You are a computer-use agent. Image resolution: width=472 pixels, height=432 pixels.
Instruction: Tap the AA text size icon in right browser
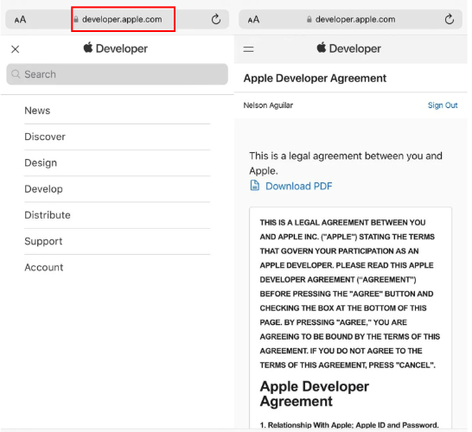coord(253,20)
